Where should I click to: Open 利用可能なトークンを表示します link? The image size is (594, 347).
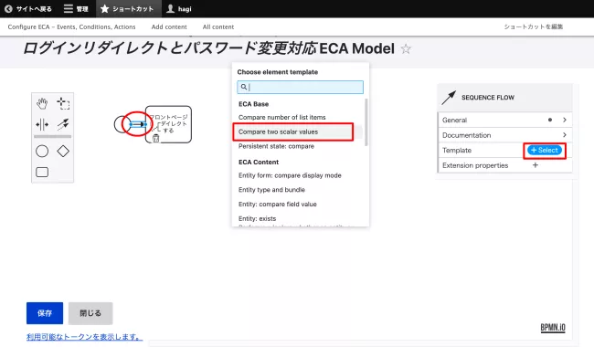[84, 336]
